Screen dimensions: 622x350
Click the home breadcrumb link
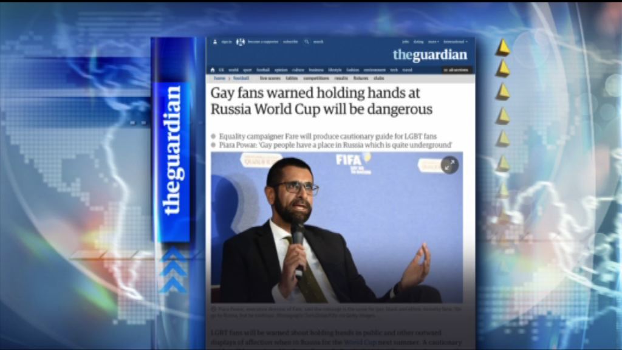tap(220, 78)
